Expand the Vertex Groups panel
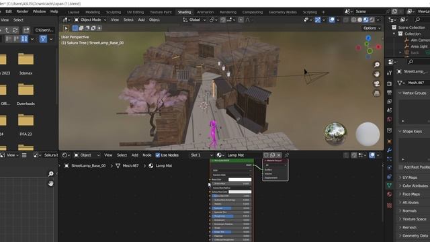 (x=414, y=93)
